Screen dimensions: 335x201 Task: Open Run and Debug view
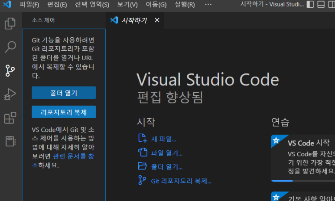coord(10,94)
